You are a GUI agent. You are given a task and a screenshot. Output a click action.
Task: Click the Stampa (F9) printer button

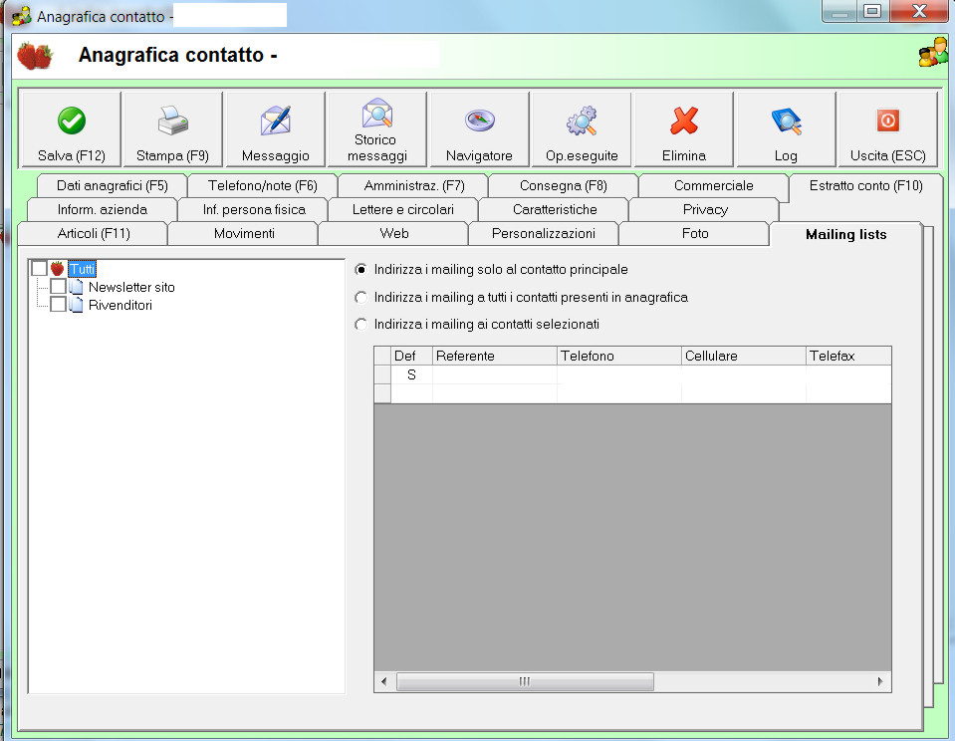[x=173, y=129]
